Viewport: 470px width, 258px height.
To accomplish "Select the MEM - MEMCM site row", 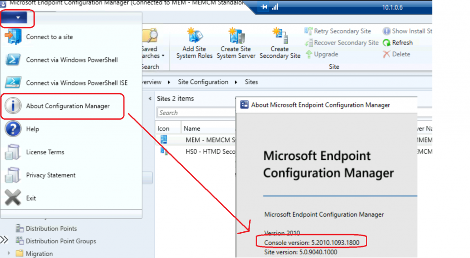I will (x=196, y=140).
